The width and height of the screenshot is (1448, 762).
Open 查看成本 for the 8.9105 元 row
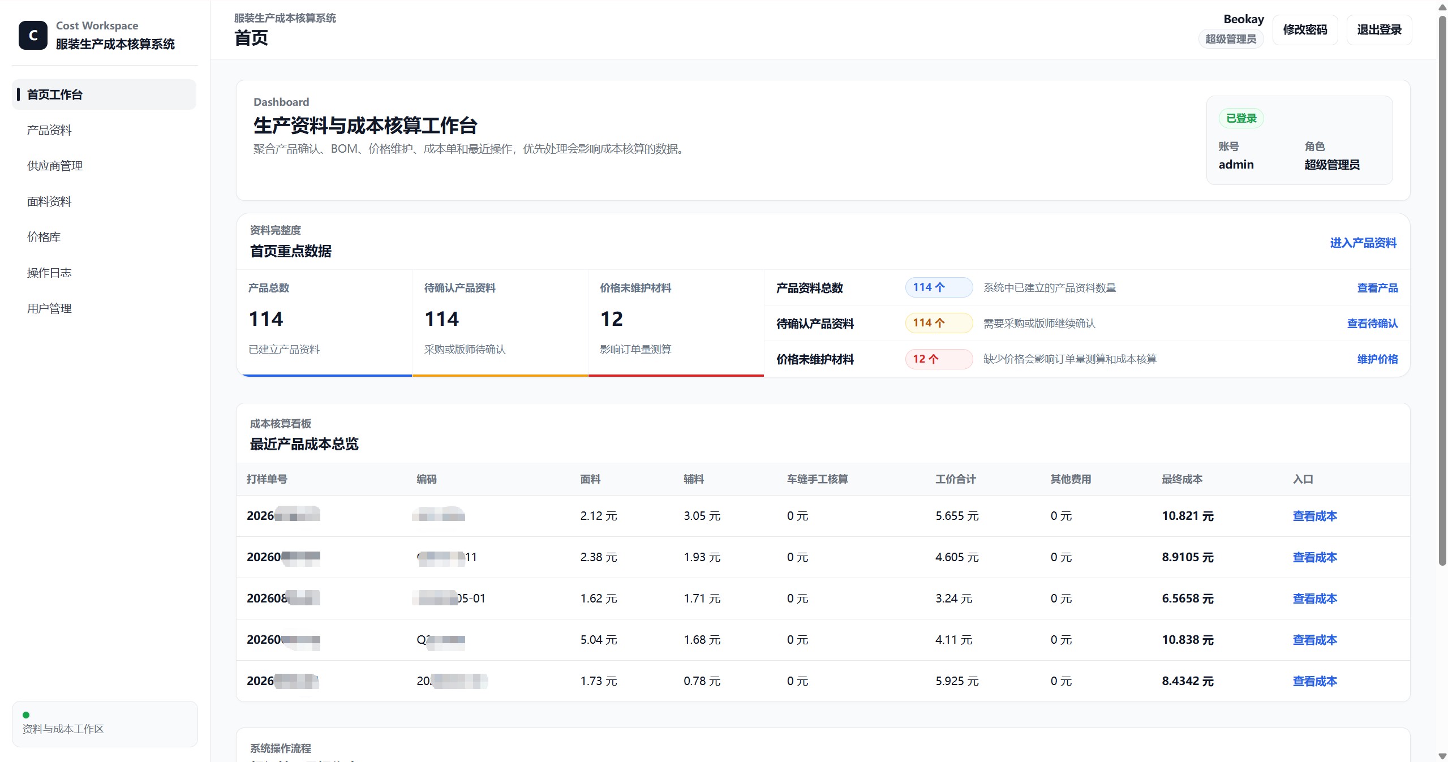(x=1314, y=557)
